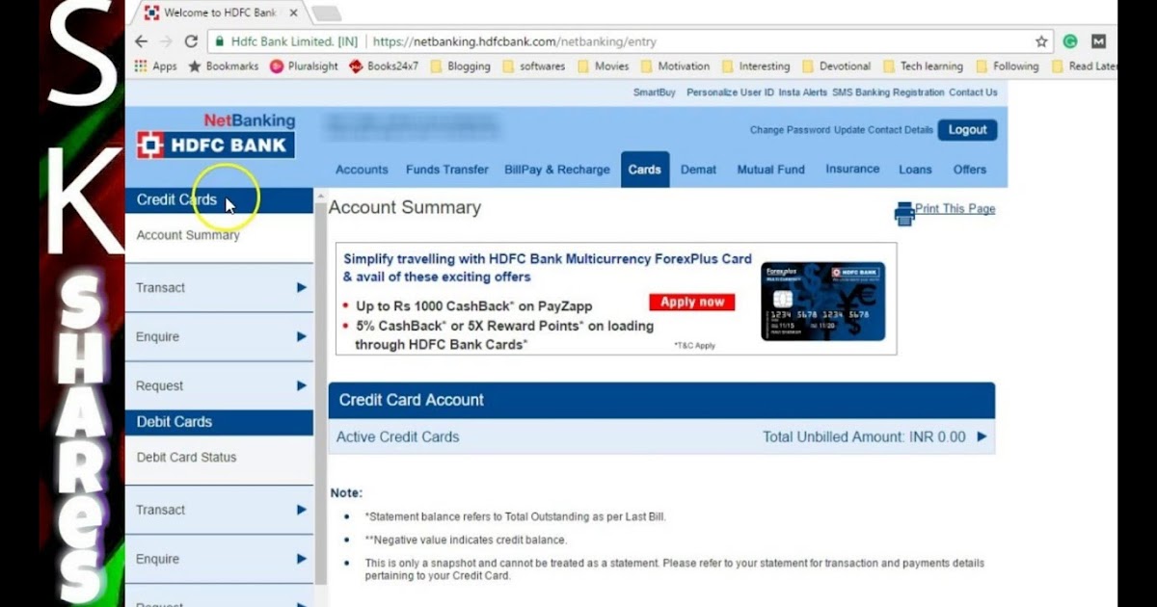Reload the page with the refresh icon
This screenshot has width=1157, height=607.
point(191,41)
